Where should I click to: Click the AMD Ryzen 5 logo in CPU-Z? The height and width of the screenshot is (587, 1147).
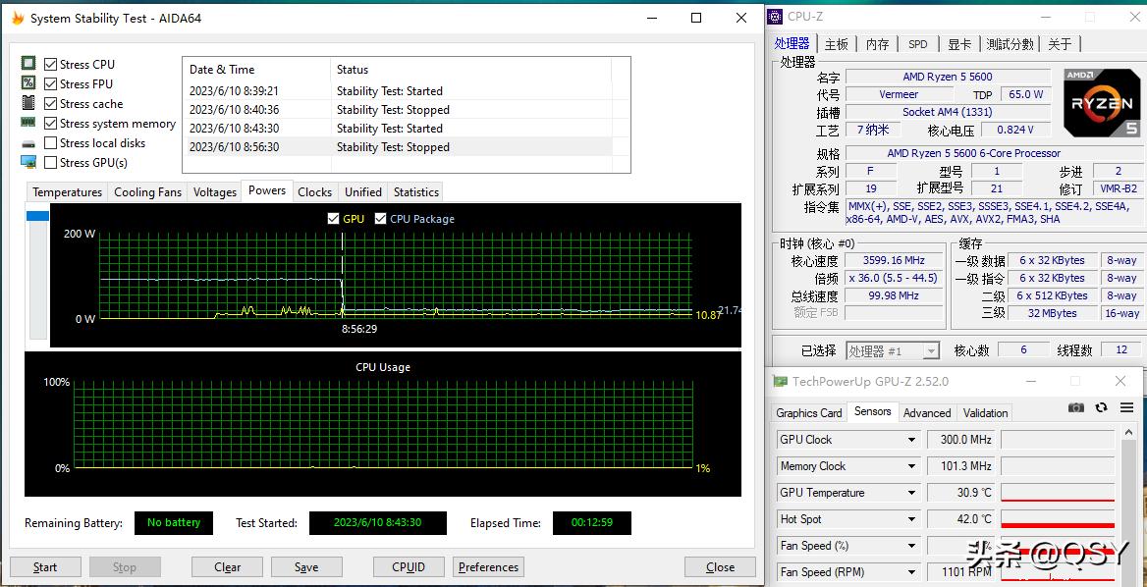click(1101, 102)
